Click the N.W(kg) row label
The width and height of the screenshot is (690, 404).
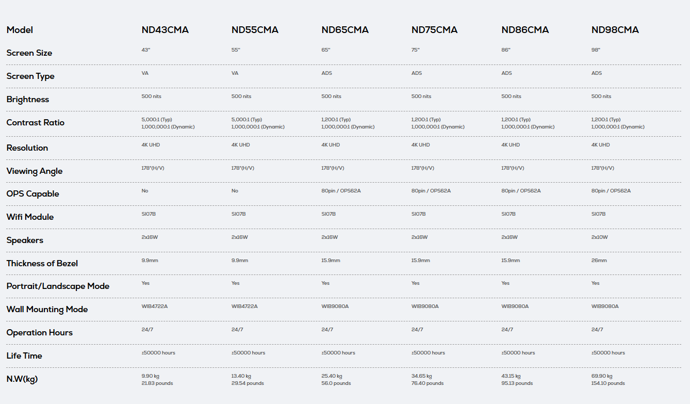(x=22, y=379)
